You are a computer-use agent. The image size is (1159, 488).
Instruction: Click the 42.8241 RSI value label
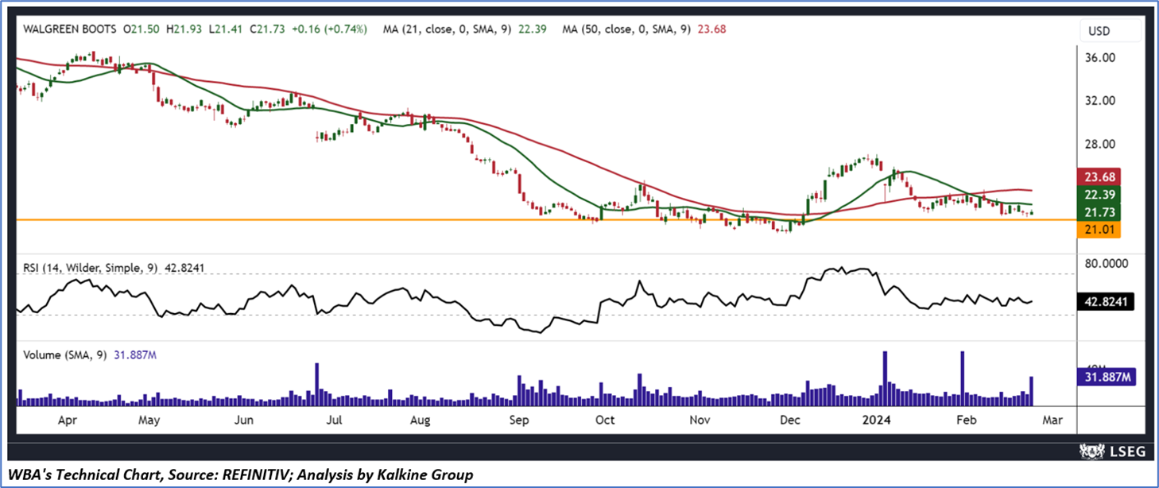(x=1104, y=302)
